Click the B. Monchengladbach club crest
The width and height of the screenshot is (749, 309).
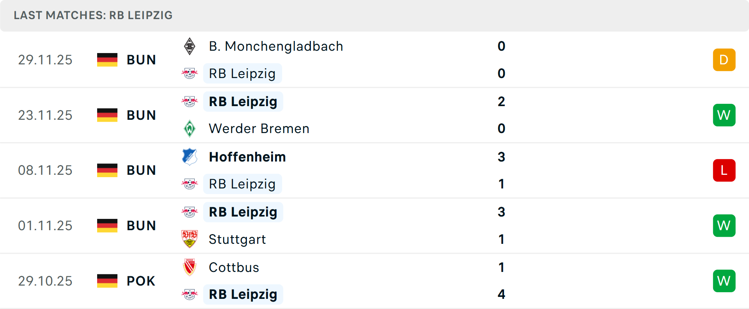pyautogui.click(x=190, y=46)
